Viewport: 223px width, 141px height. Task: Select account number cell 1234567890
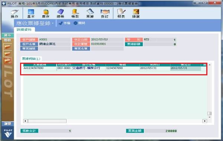[123, 68]
